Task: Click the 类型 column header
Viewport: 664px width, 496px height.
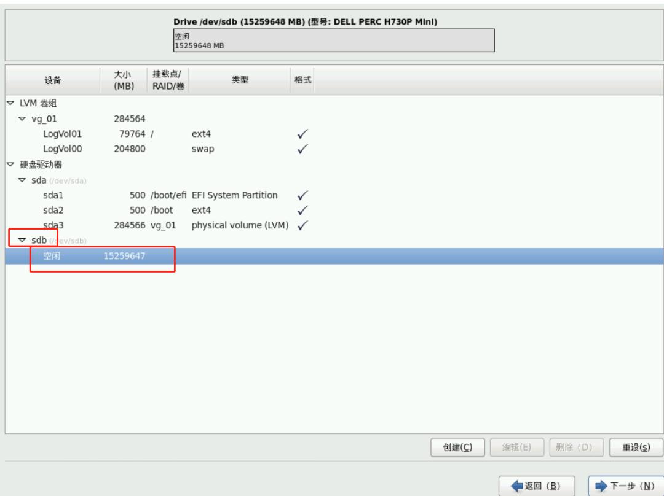Action: pos(240,80)
